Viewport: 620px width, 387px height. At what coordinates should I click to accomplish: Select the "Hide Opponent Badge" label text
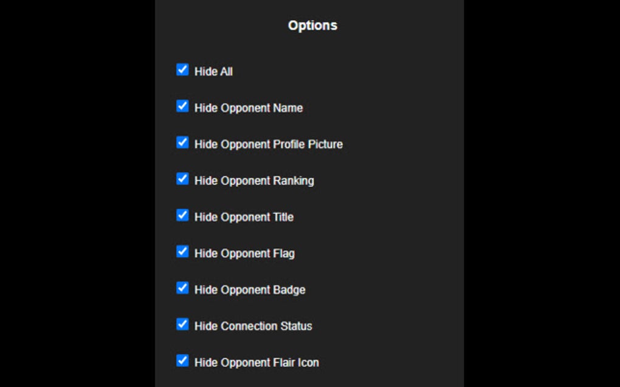250,290
